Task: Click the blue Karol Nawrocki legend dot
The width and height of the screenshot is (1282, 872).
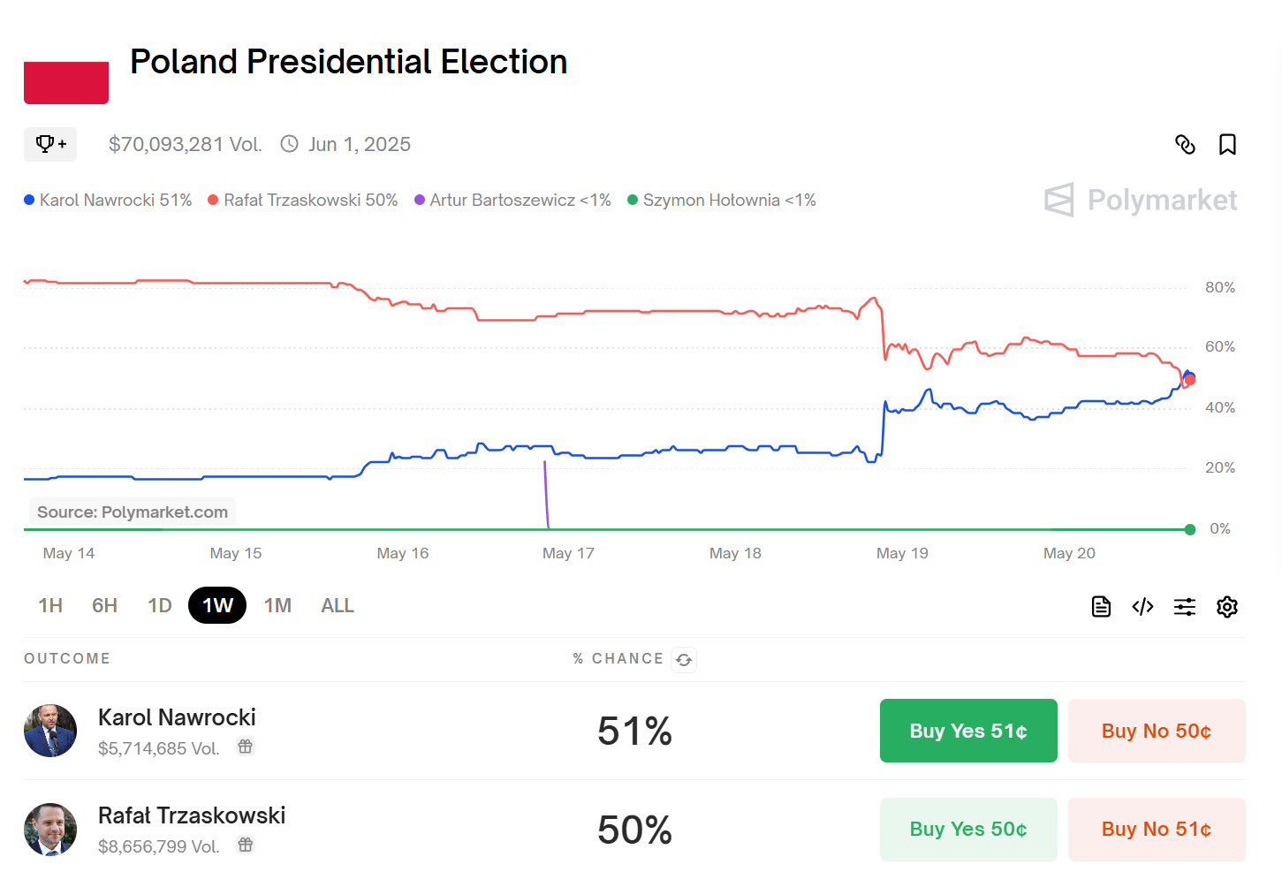Action: tap(29, 201)
